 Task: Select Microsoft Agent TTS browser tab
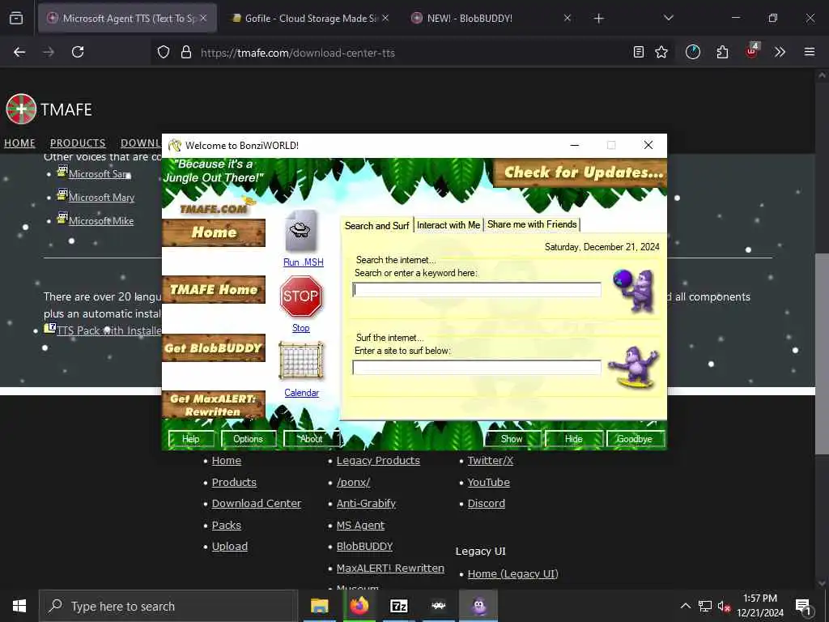coord(127,19)
